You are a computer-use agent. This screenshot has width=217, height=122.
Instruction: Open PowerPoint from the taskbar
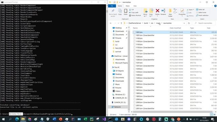click(60, 119)
